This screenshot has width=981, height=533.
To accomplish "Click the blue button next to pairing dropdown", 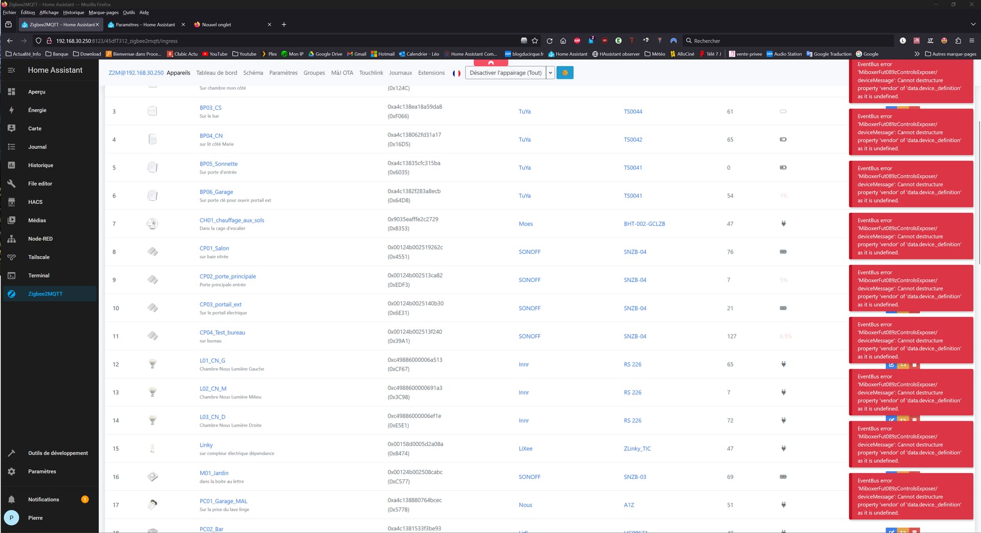I will click(x=565, y=73).
